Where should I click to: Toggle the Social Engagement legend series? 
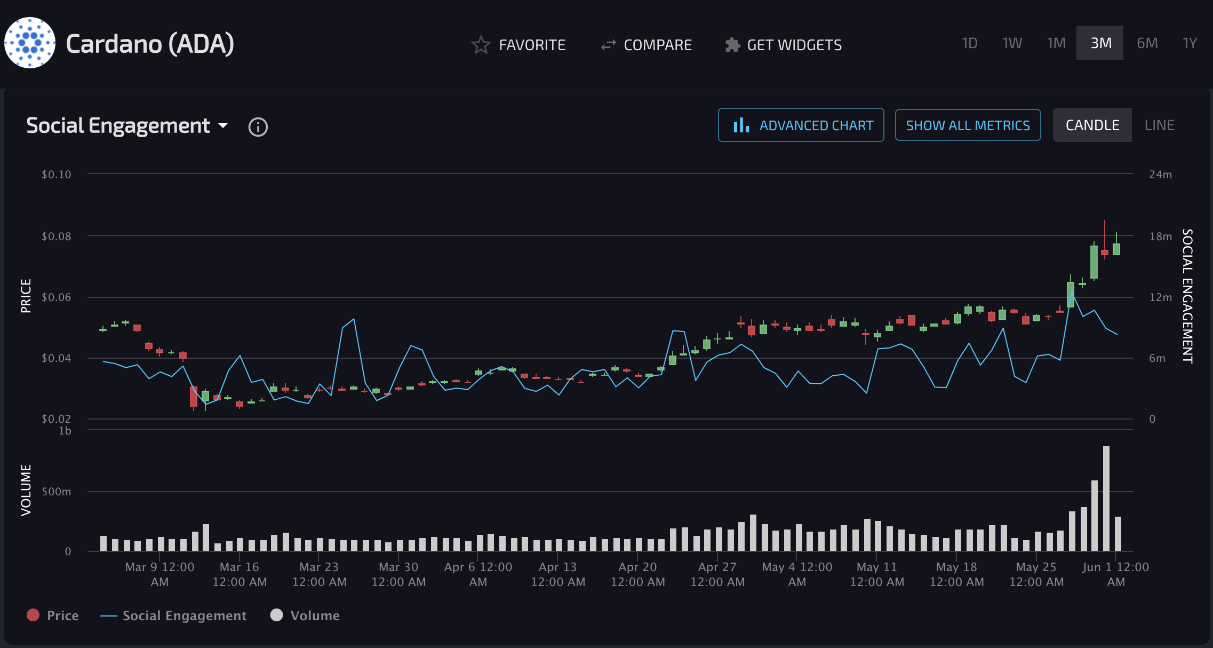tap(173, 615)
